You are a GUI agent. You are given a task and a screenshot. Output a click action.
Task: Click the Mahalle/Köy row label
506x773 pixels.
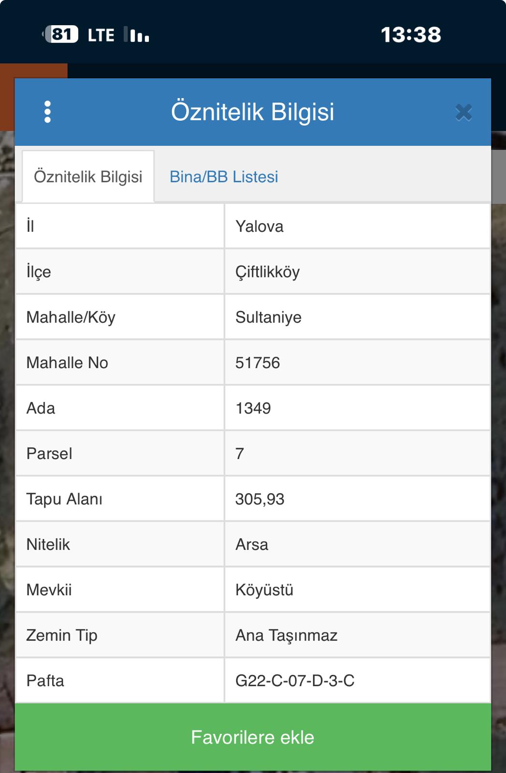71,317
